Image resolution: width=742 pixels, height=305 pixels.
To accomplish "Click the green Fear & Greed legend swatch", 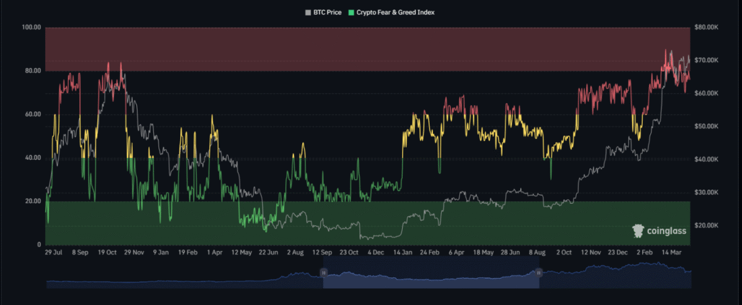I will pyautogui.click(x=351, y=13).
